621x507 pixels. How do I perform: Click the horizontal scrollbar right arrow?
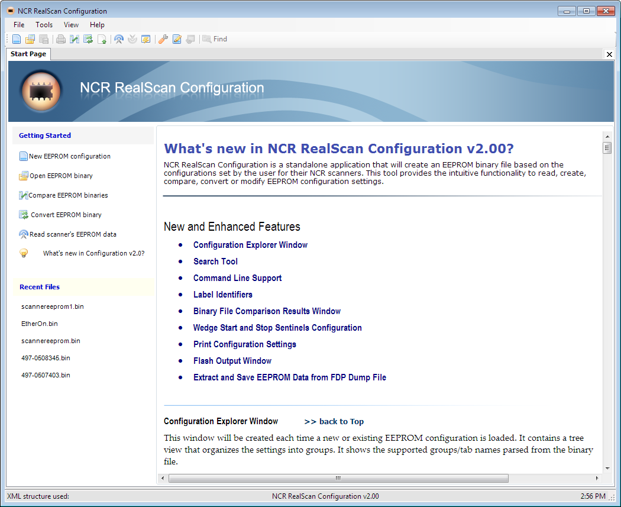click(x=597, y=478)
